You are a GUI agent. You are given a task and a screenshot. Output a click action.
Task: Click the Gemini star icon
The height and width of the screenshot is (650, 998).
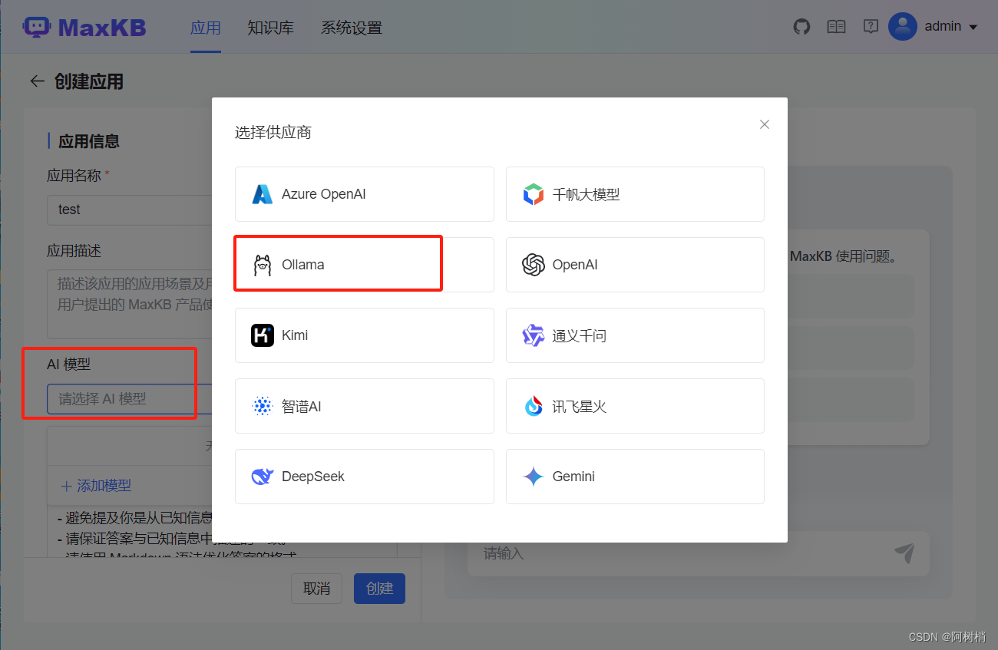[534, 477]
